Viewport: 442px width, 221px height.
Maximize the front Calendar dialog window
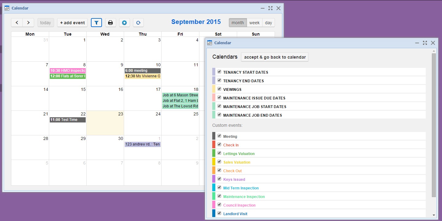425,43
